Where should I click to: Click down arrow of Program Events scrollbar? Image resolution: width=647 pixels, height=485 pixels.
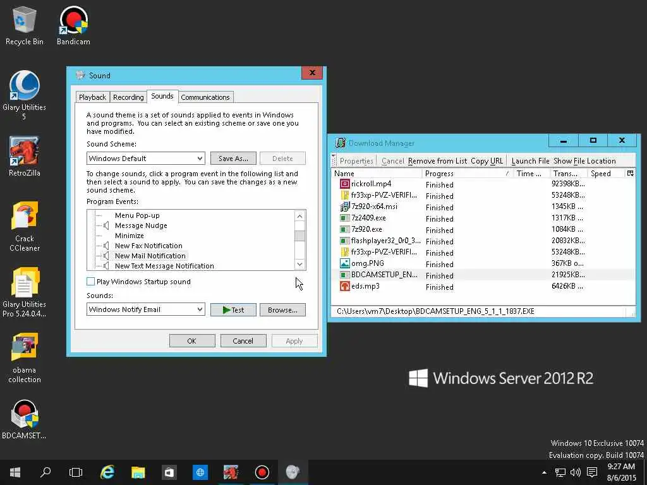[x=299, y=265]
